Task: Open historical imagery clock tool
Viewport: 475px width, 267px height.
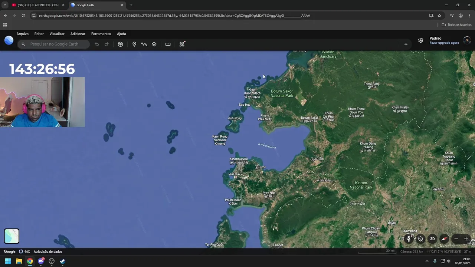Action: pyautogui.click(x=121, y=44)
